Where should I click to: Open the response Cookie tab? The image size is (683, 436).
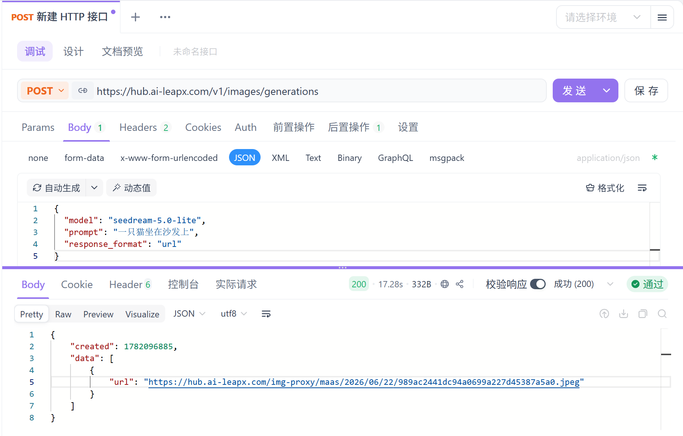77,285
